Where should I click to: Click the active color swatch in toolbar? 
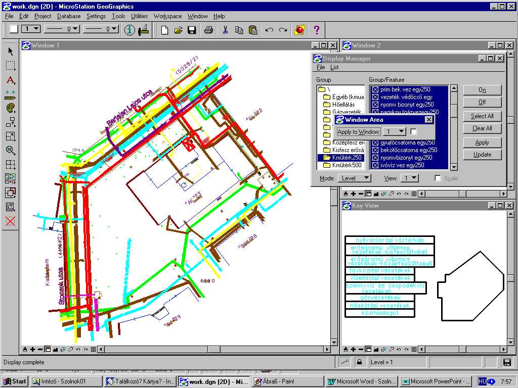(13, 29)
